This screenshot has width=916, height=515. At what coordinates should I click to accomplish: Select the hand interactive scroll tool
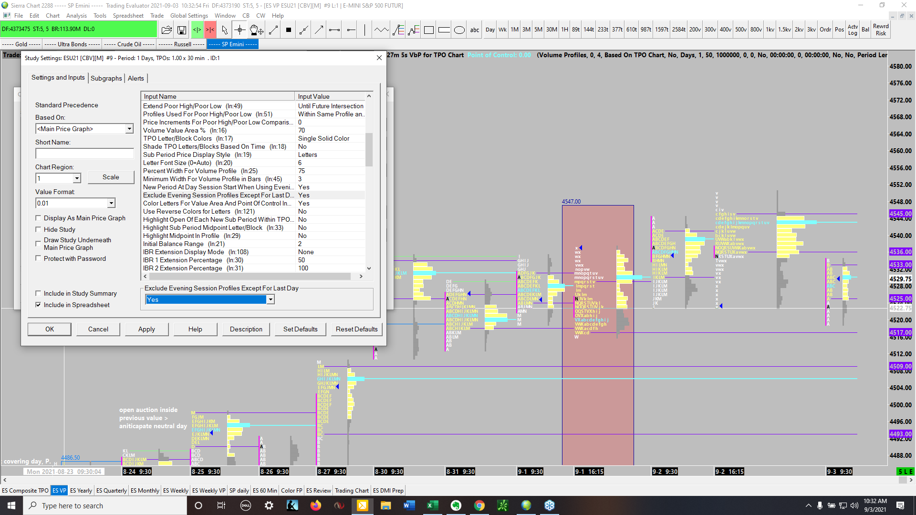click(x=256, y=30)
